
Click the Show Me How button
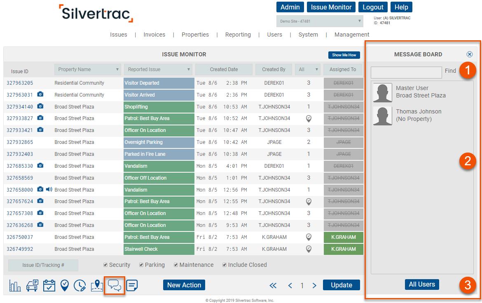click(344, 55)
